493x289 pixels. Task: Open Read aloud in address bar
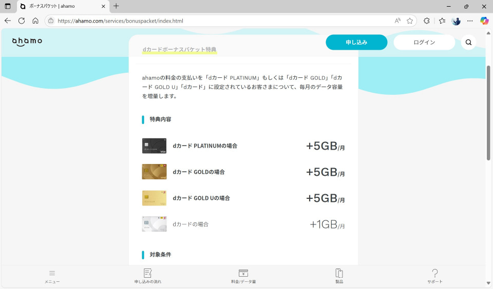[x=397, y=20]
